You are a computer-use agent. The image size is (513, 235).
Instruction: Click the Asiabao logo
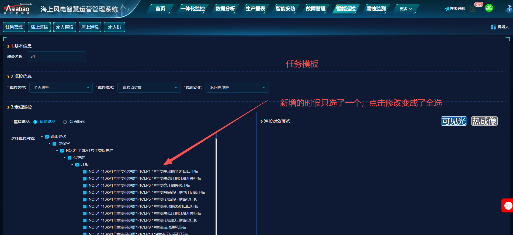click(x=17, y=9)
